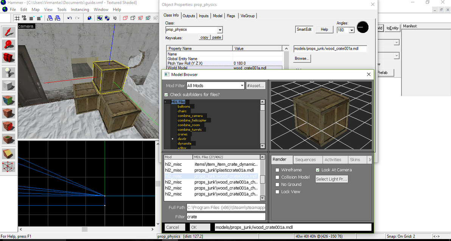The height and width of the screenshot is (241, 451).
Task: Toggle Check subfolders for files
Action: [166, 95]
